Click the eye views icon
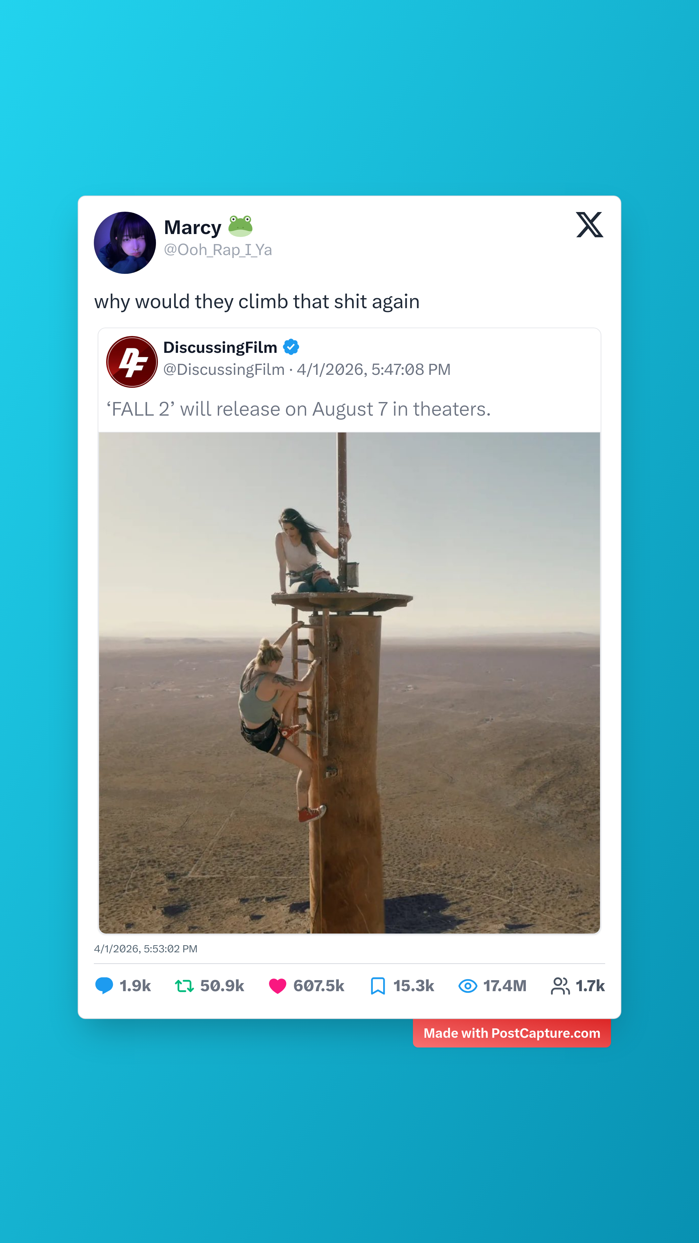 coord(467,986)
